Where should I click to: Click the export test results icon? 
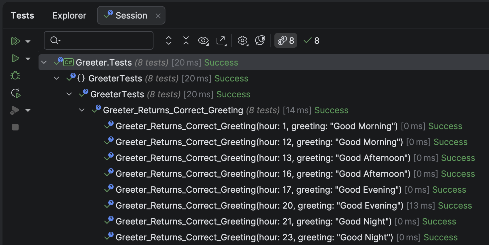(221, 40)
